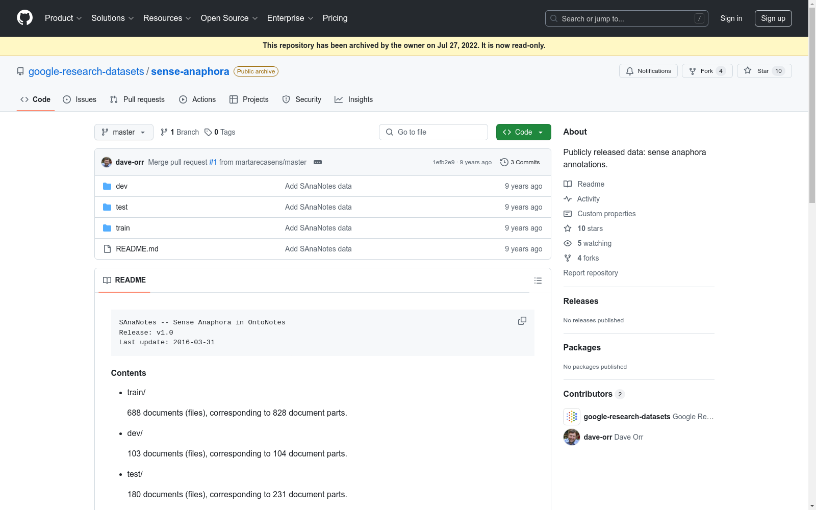
Task: Expand the Resources menu
Action: [167, 18]
